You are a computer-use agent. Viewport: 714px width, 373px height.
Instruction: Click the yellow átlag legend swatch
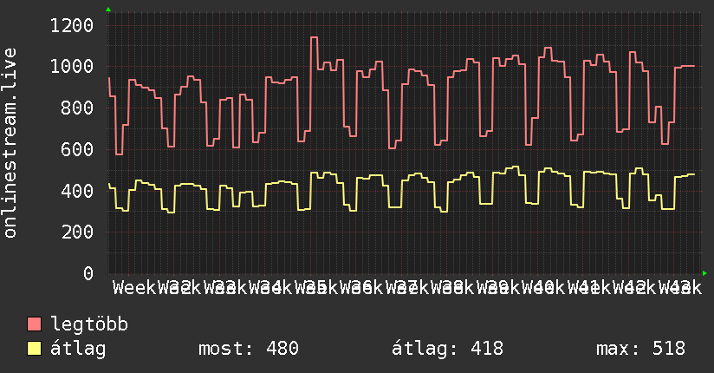34,348
